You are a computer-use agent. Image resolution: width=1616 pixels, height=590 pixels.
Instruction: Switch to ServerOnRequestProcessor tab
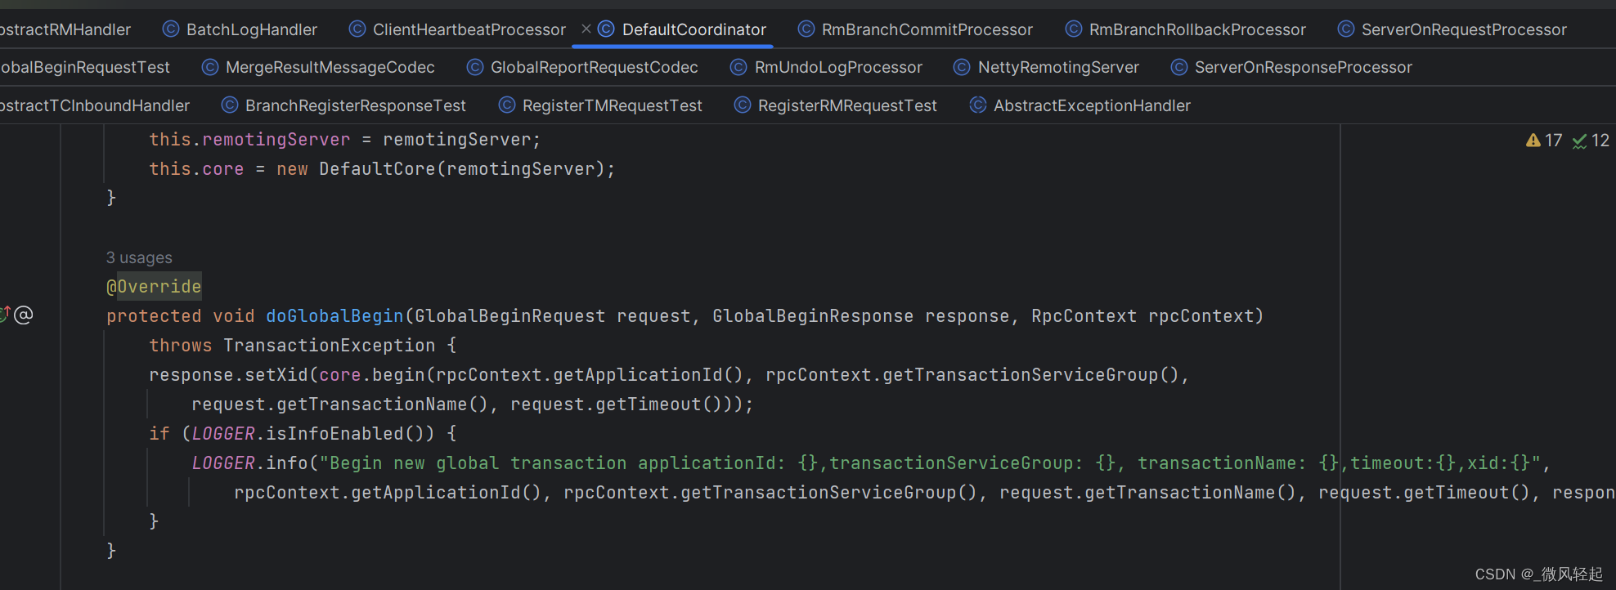[1452, 29]
